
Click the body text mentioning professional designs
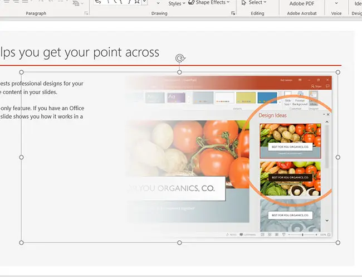42,84
